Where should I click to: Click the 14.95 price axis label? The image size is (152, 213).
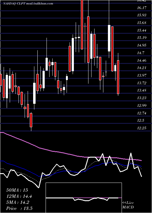point(142,45)
